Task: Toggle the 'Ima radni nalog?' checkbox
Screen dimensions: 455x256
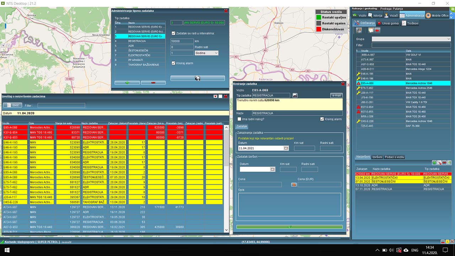Action: pyautogui.click(x=239, y=119)
